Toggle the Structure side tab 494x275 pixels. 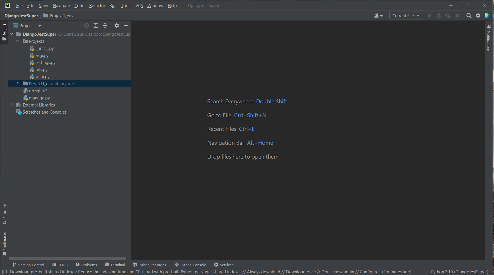5,214
